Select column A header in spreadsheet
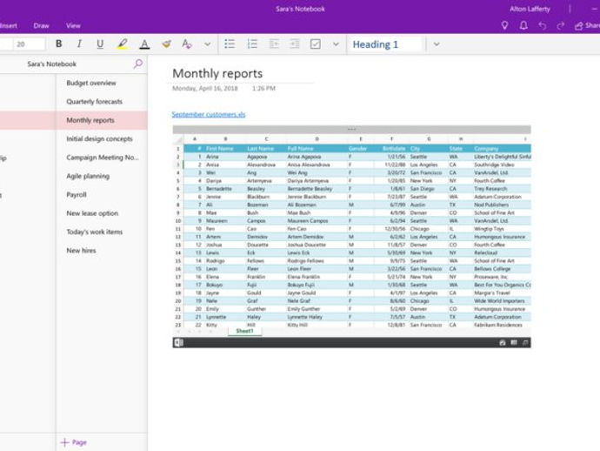 195,139
